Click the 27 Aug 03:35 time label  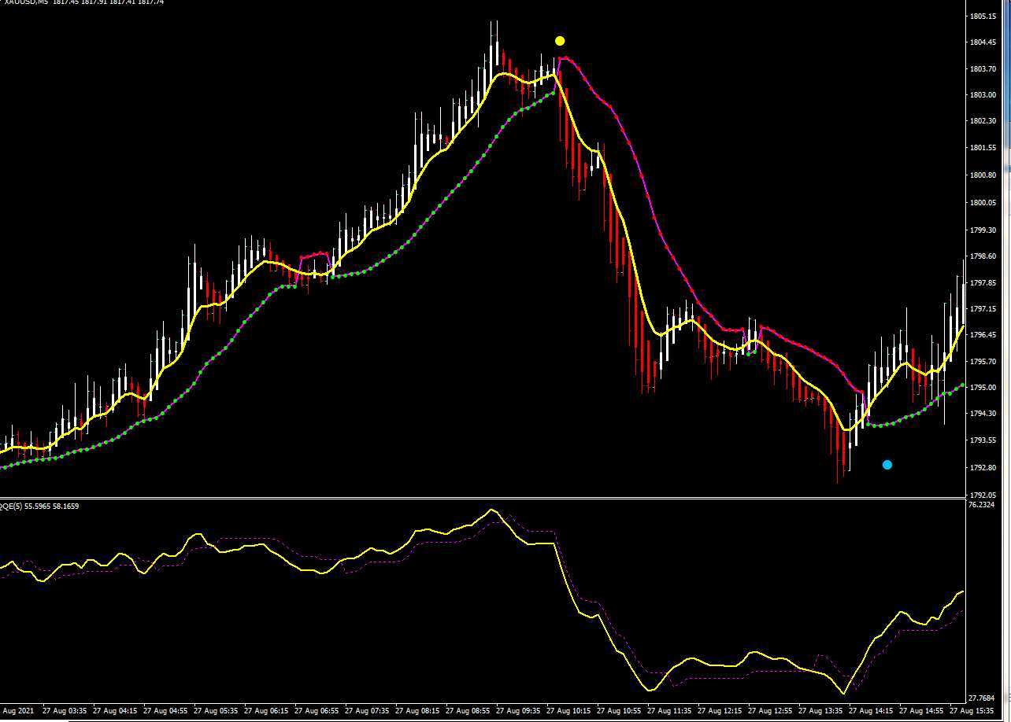click(65, 711)
